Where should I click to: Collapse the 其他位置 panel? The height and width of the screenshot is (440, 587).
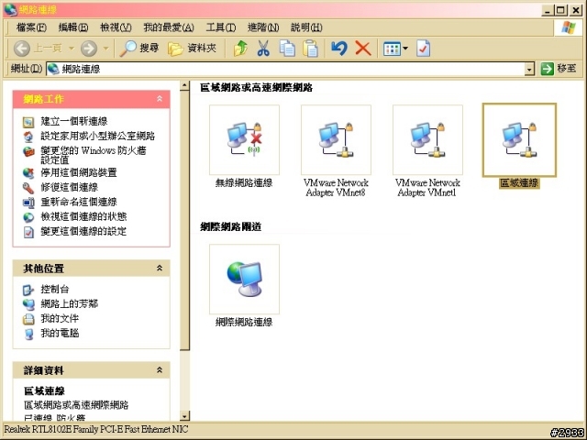[160, 268]
